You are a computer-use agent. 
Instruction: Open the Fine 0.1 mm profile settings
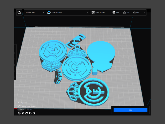(x=100, y=12)
